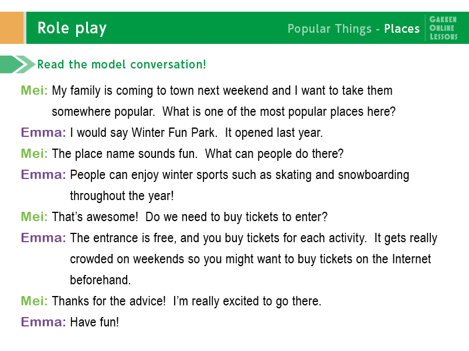Click the Gakken Online Lessons logo
Viewport: 469px width, 351px height.
click(443, 28)
